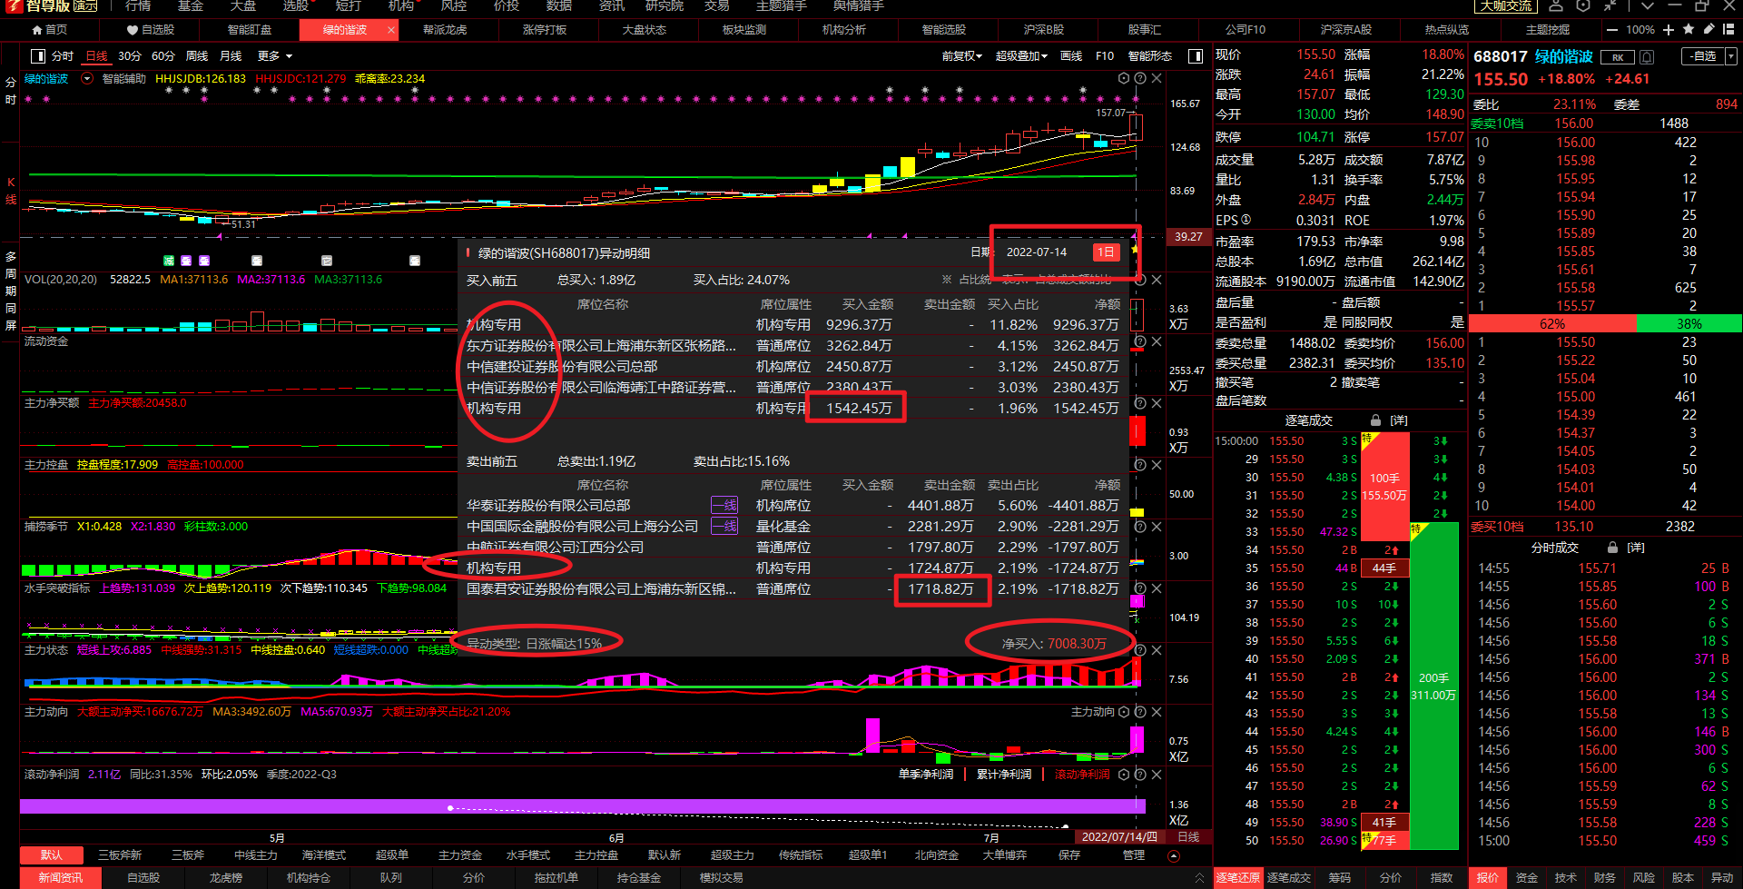This screenshot has height=889, width=1743.
Task: Click main chart settings hexagon icon
Action: (x=1124, y=79)
